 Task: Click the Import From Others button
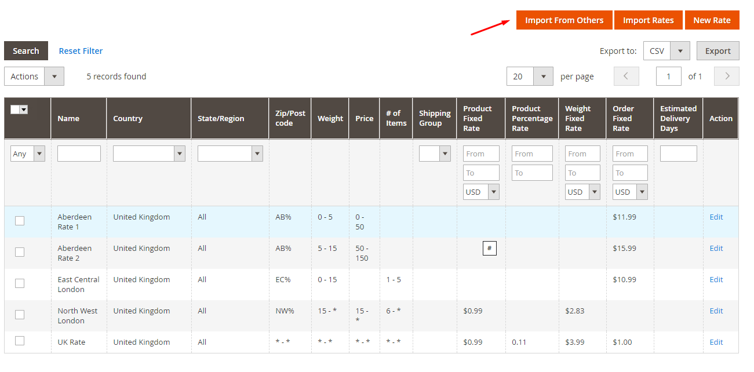click(x=564, y=20)
